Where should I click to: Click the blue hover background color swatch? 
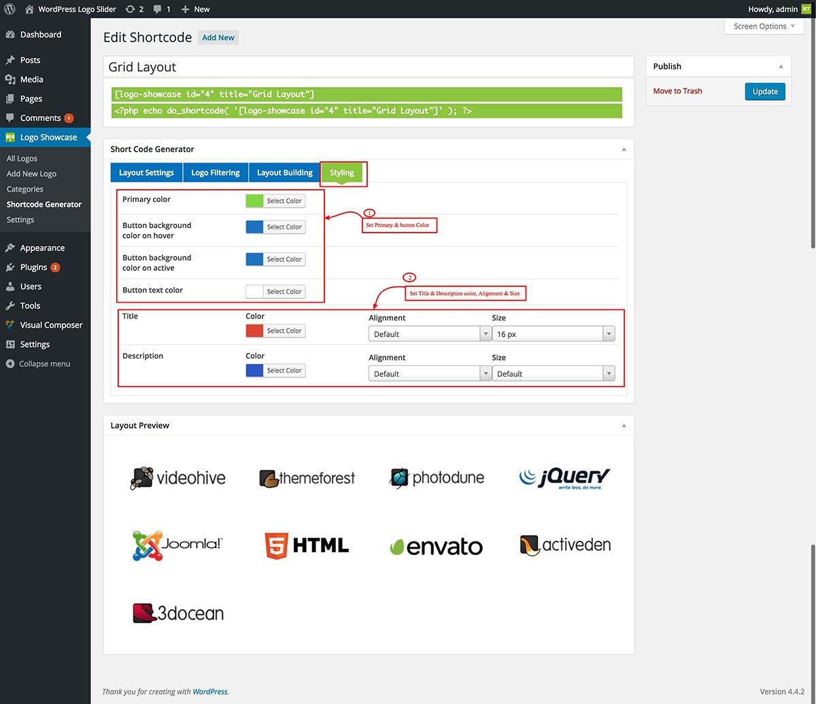(254, 227)
